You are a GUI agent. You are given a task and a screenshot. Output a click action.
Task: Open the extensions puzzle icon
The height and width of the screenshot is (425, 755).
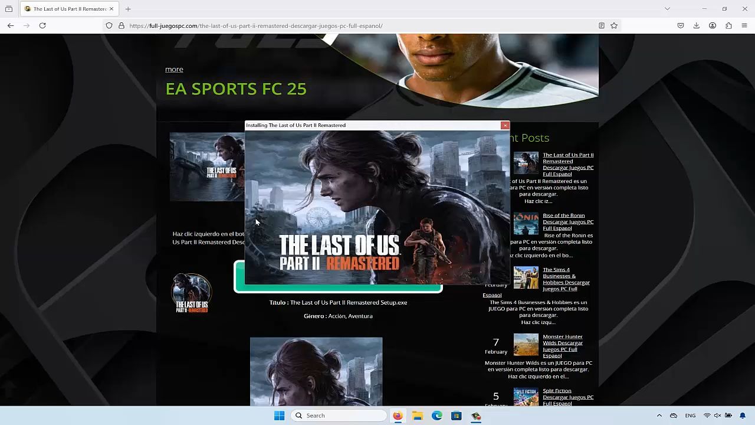pyautogui.click(x=728, y=25)
